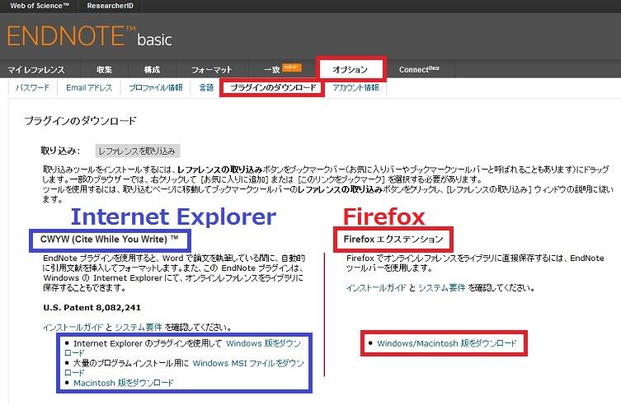Viewport: 621px width, 405px height.
Task: Open インストールガイド link under Firefox section
Action: (x=376, y=288)
